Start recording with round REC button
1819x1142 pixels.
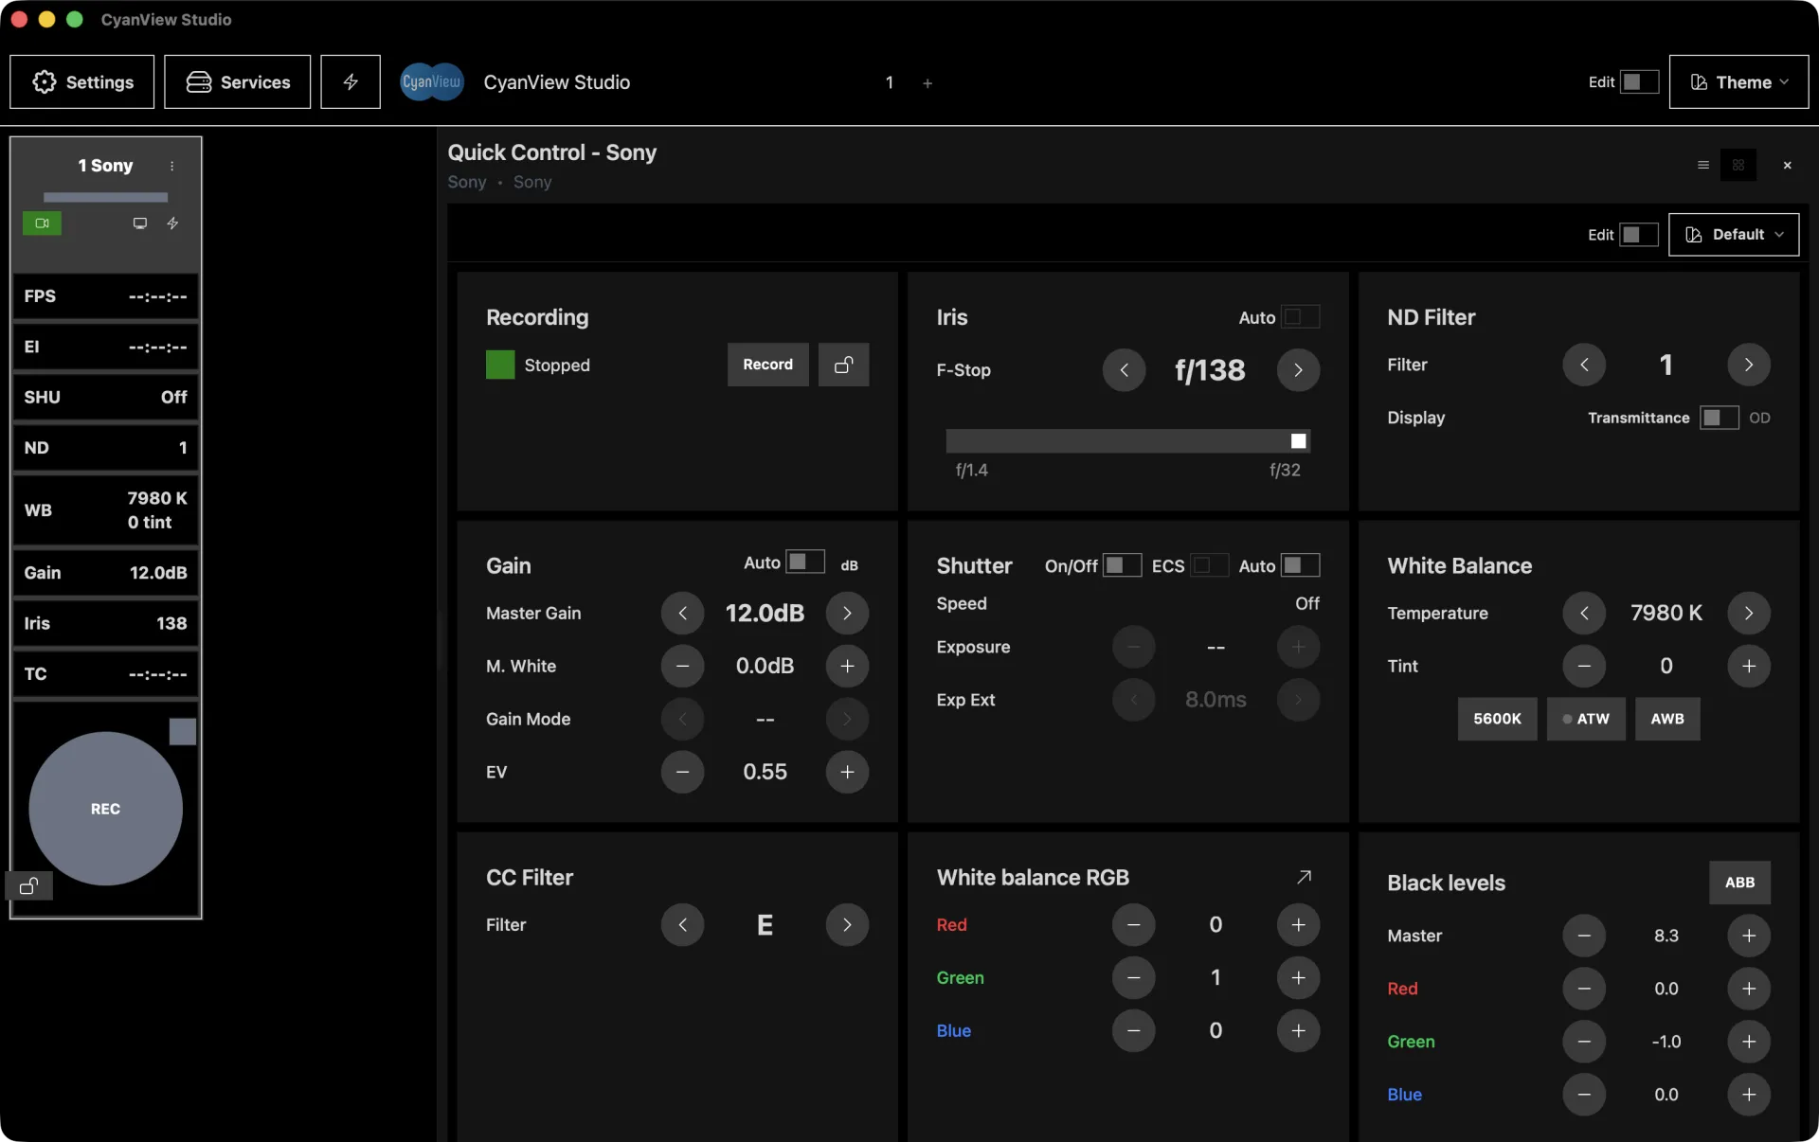click(x=105, y=809)
